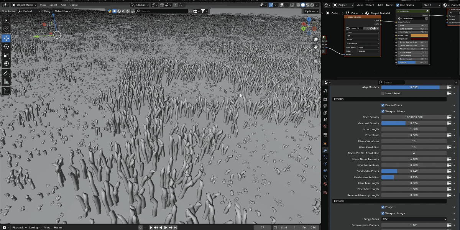
Task: Switch to wireframe viewport shading
Action: click(x=297, y=5)
